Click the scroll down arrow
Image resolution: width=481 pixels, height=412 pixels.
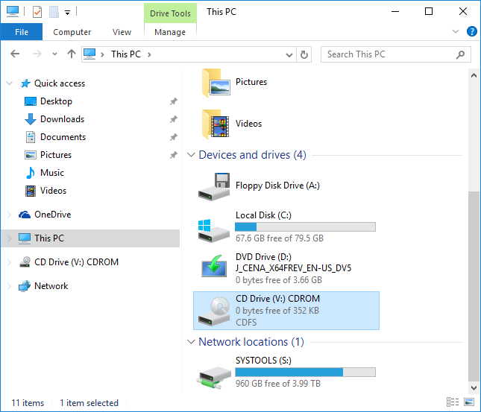pos(474,388)
